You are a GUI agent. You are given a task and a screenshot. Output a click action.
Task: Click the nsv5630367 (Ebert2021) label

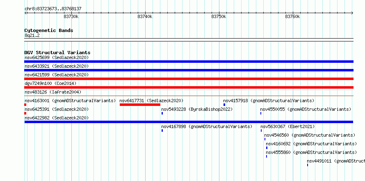pyautogui.click(x=287, y=126)
